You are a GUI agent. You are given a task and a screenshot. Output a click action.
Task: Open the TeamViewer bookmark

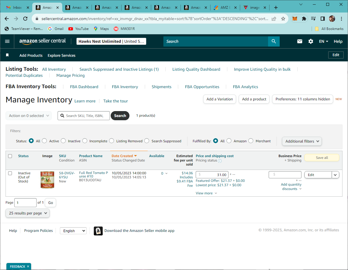[x=24, y=29]
